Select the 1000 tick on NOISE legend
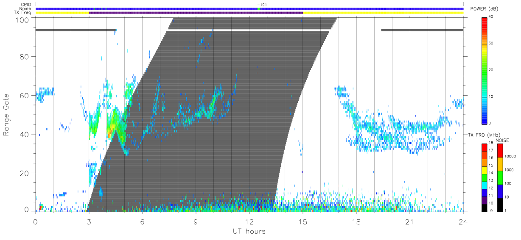The width and height of the screenshot is (521, 240). [x=510, y=170]
